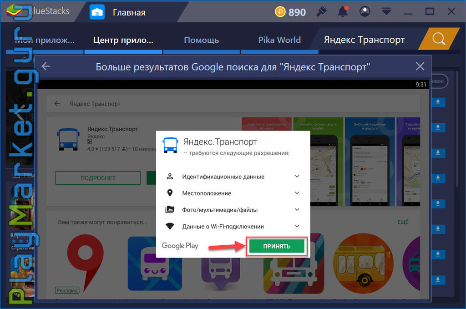Select the Главная window tab

pos(129,12)
